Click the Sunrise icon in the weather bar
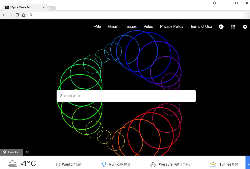The height and width of the screenshot is (169, 250). coord(214,164)
